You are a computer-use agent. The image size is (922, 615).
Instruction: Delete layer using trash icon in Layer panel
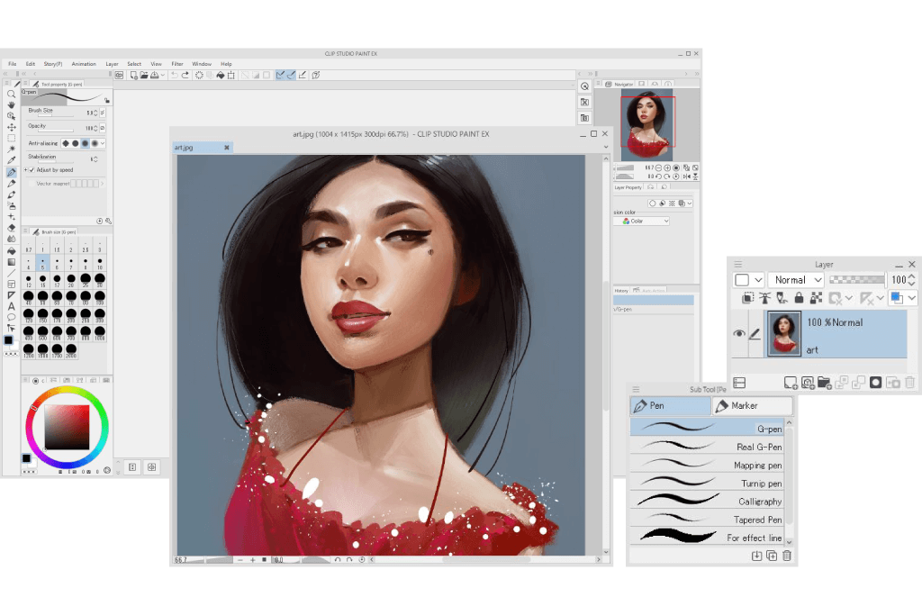tap(909, 383)
